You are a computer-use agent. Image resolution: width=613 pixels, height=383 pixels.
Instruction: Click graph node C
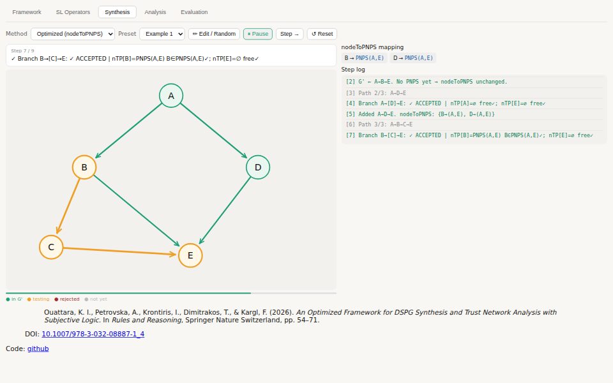51,247
